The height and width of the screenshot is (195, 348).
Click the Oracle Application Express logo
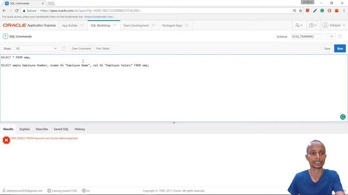tap(29, 25)
